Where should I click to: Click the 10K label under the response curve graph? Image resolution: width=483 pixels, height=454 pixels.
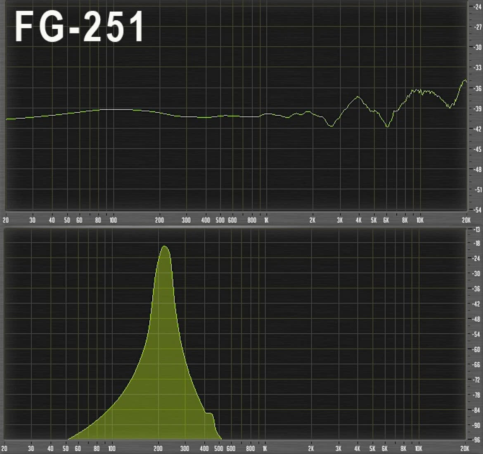(x=420, y=220)
